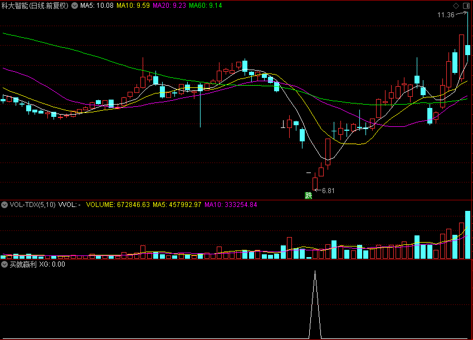The height and width of the screenshot is (340, 473).
Task: Toggle the side panel icon at top right
Action: [466, 6]
